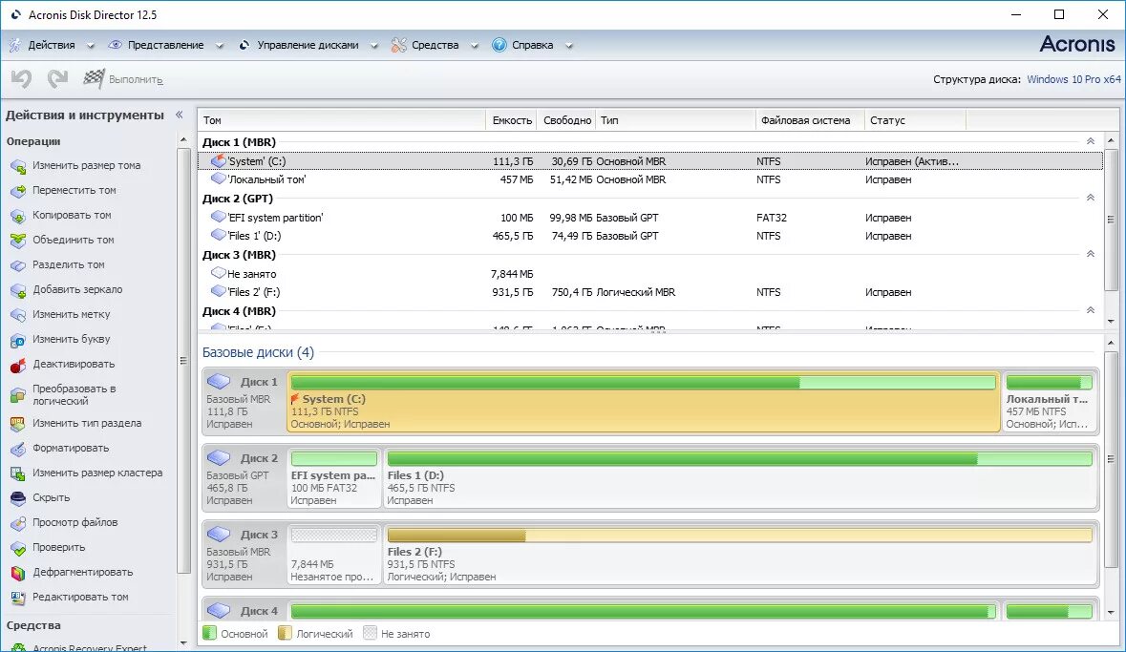Click the Resize volume icon (Изменить размер тома)
The width and height of the screenshot is (1126, 652).
pos(18,166)
